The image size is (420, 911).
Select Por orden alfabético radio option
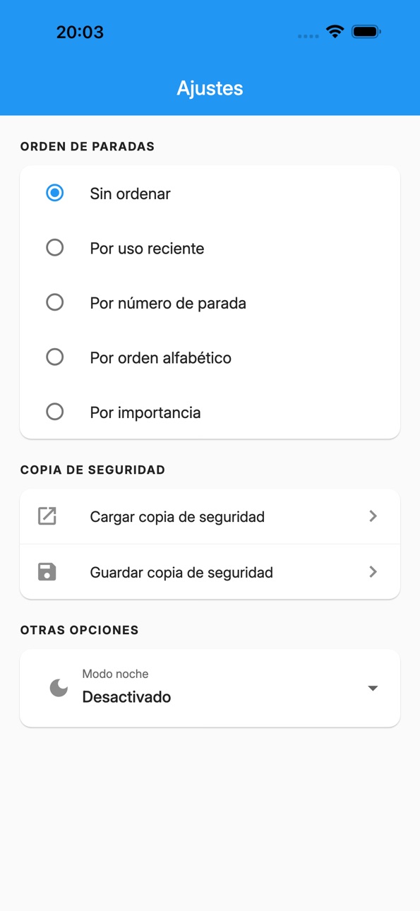coord(54,357)
